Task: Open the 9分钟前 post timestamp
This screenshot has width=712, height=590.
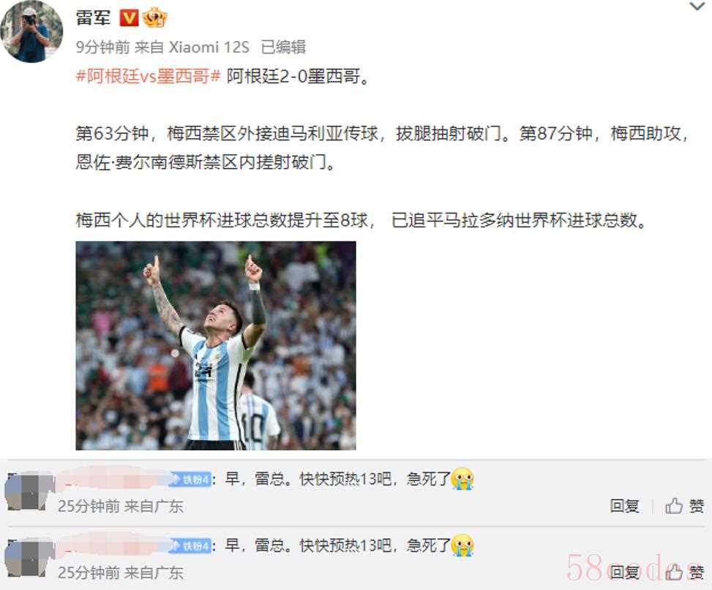Action: click(102, 48)
